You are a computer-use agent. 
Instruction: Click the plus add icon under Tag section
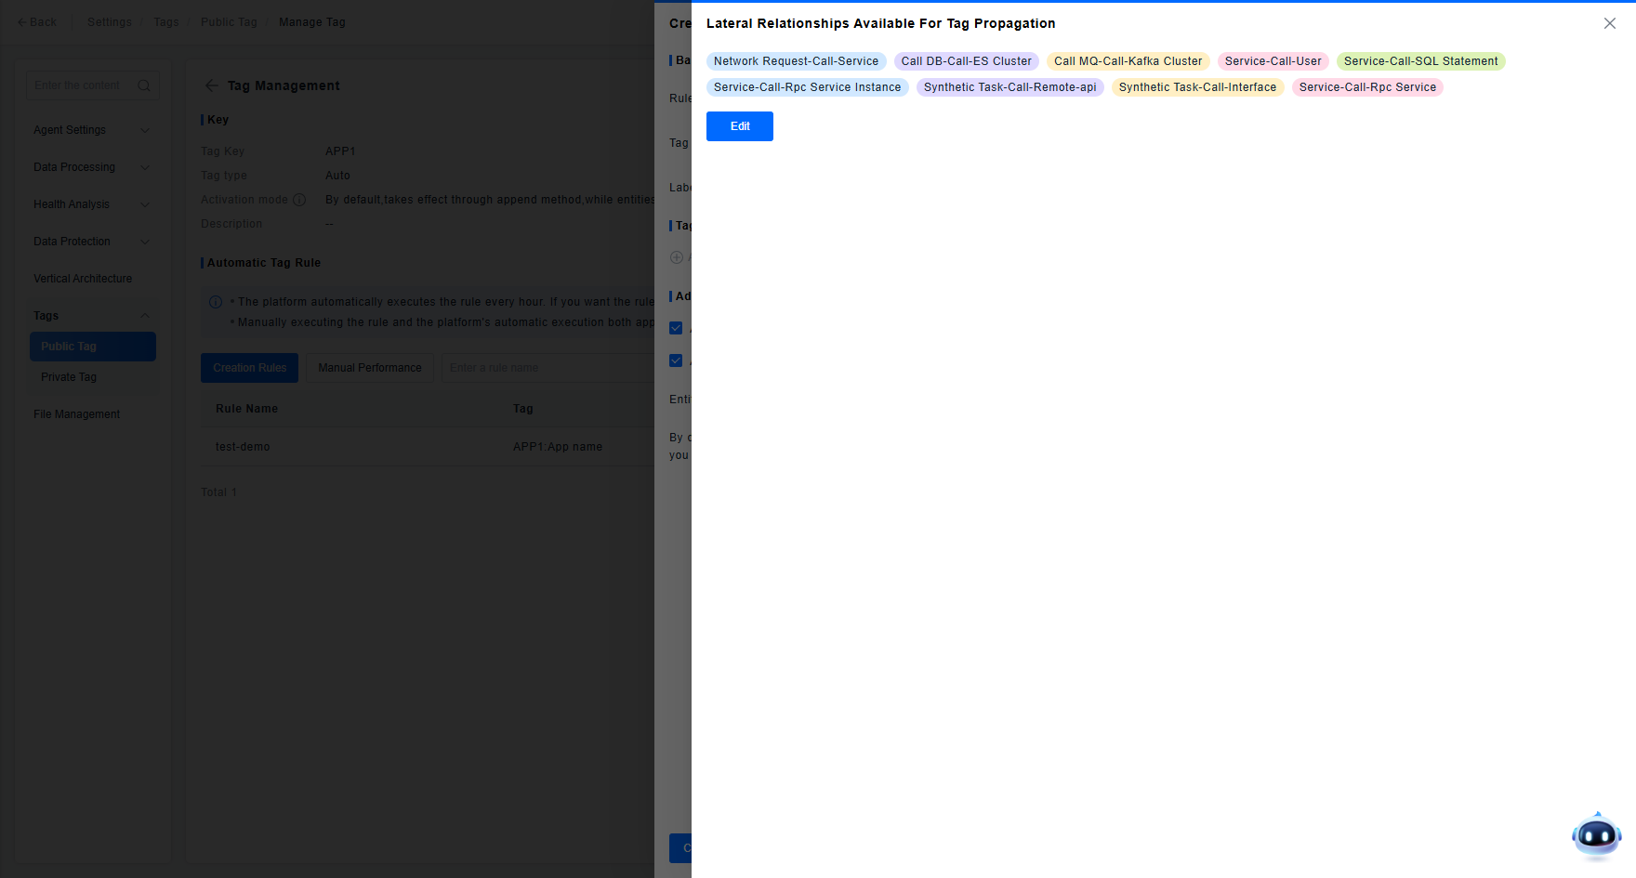[x=677, y=257]
